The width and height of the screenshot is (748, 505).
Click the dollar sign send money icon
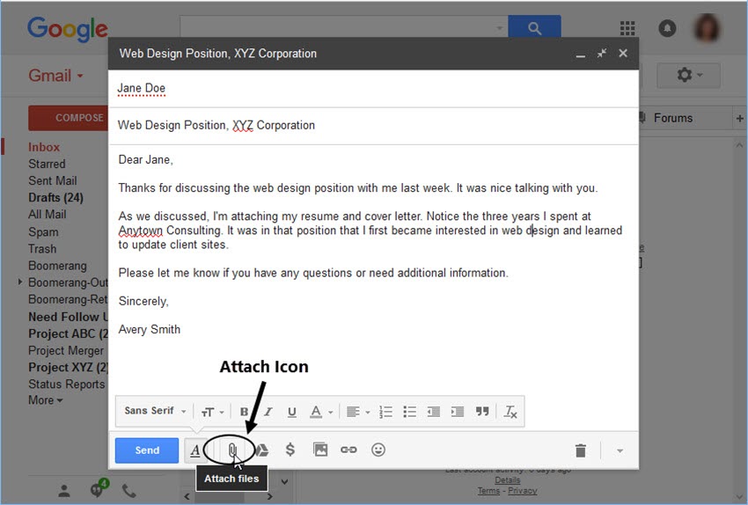pyautogui.click(x=290, y=450)
